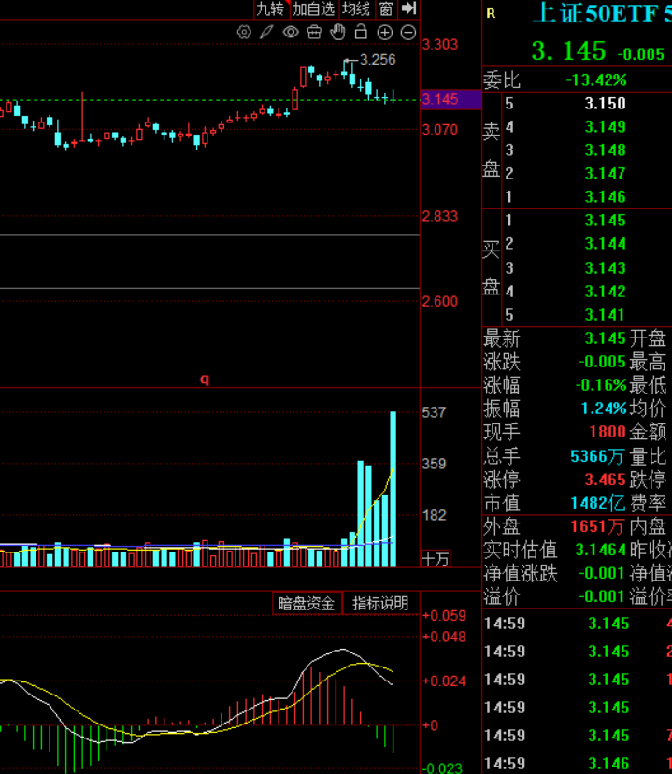The image size is (672, 774).
Task: Zoom in with plus circle icon
Action: (x=385, y=33)
